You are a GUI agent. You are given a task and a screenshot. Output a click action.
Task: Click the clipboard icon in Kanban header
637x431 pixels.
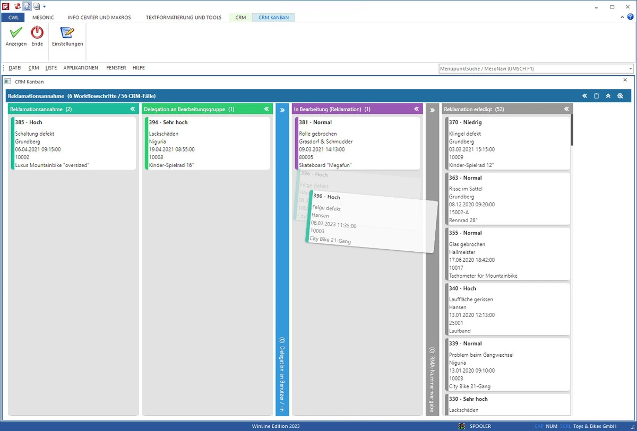tap(596, 96)
